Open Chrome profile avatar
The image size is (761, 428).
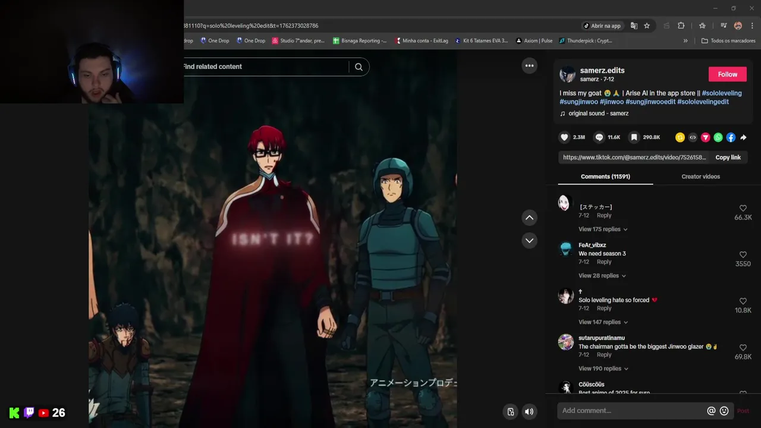[x=738, y=26]
